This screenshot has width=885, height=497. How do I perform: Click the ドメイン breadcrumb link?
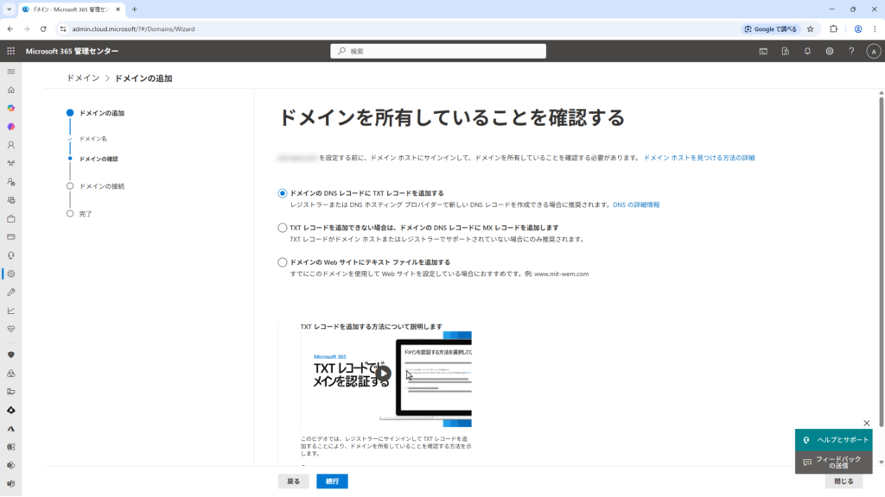tap(83, 79)
